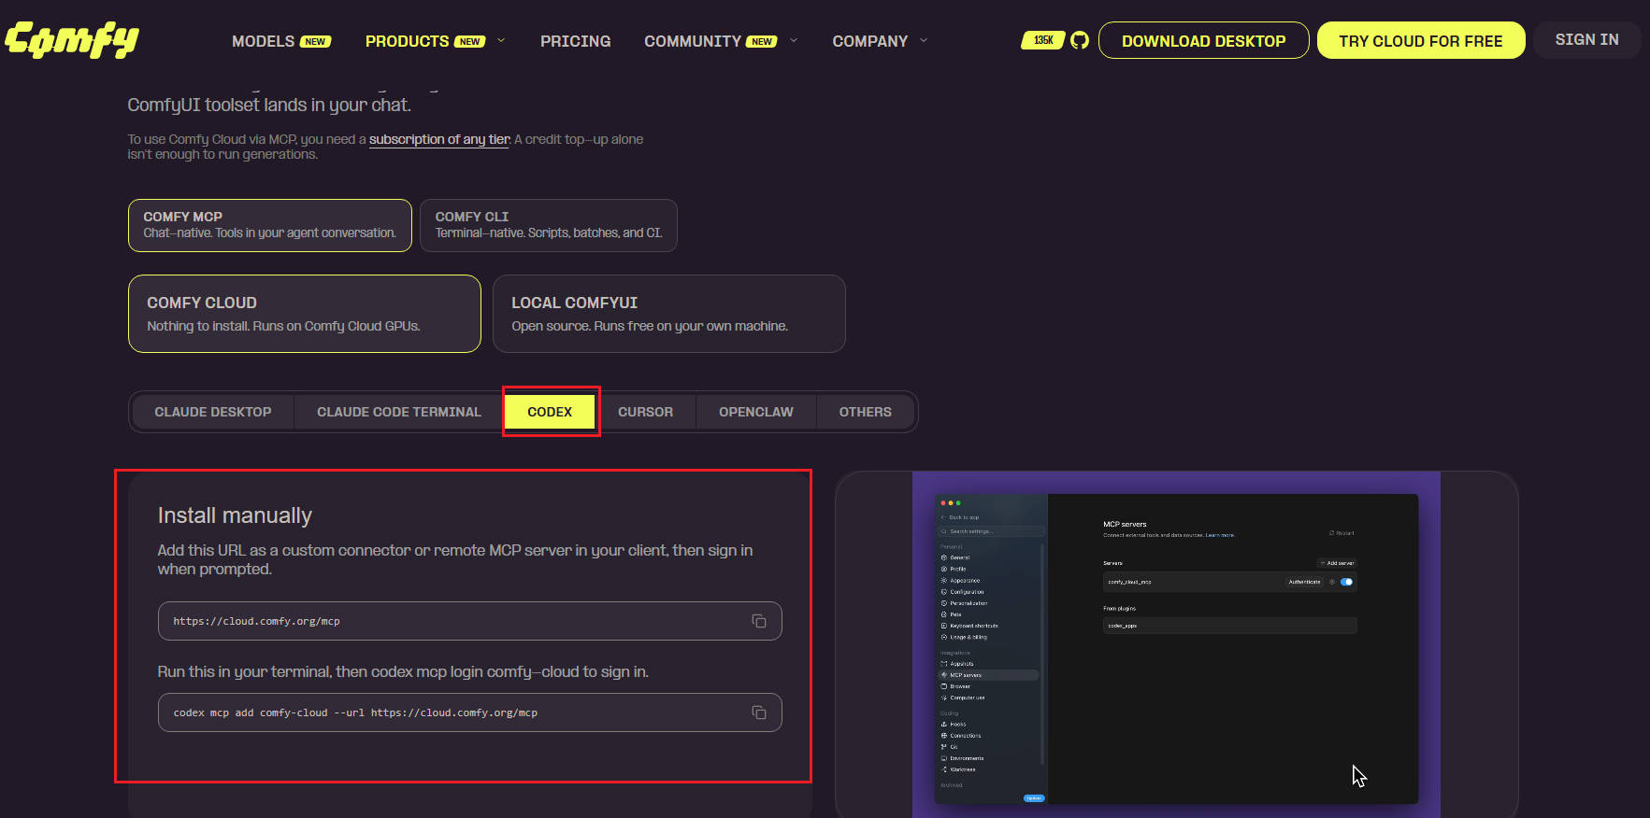Choose the Local ComfyUI card

pos(669,314)
